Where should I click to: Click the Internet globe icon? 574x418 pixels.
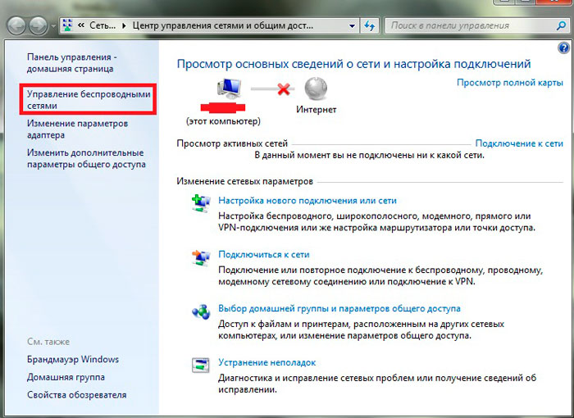click(316, 89)
